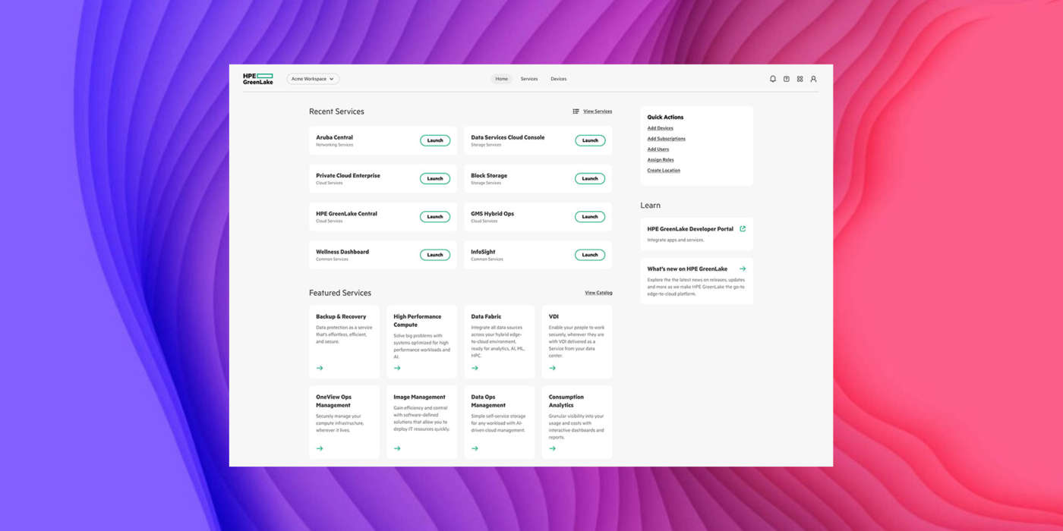This screenshot has width=1063, height=531.
Task: Click arrow on High Performance Compute card
Action: (397, 368)
